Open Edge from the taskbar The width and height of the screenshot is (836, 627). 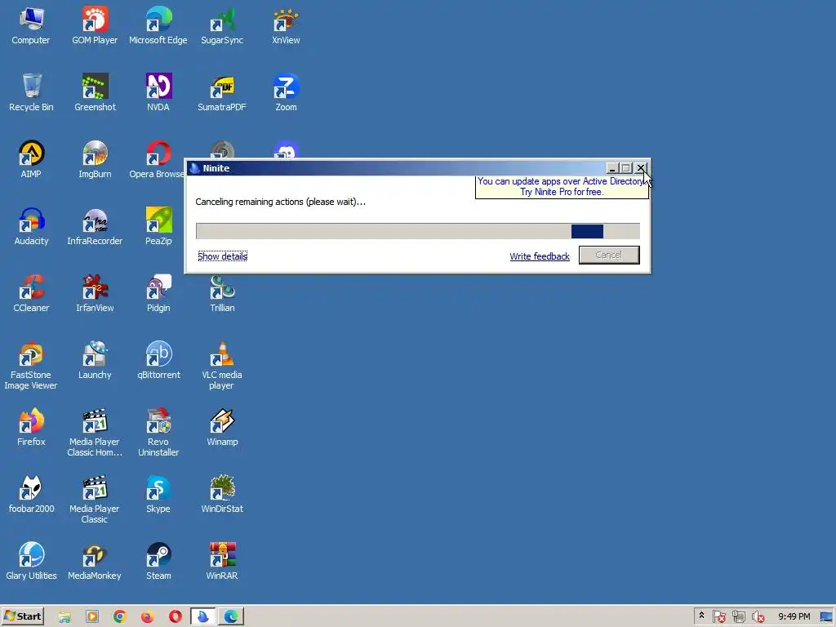coord(231,617)
